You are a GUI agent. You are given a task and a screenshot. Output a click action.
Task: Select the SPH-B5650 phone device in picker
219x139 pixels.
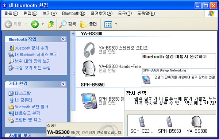(169, 125)
